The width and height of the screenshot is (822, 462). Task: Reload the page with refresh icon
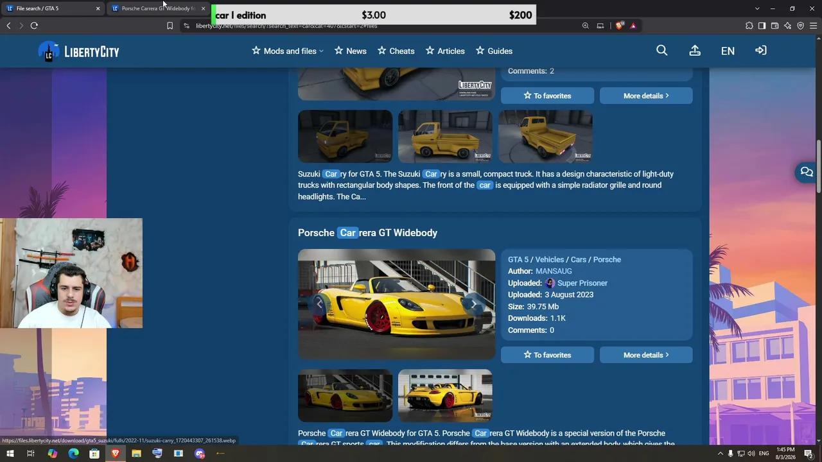click(34, 26)
